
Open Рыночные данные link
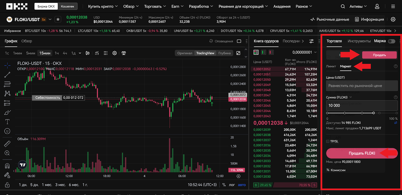click(330, 19)
